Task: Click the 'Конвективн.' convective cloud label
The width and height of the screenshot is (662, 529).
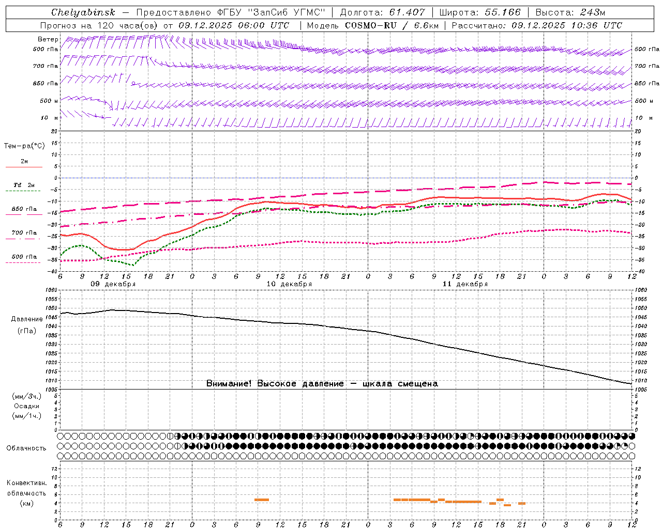Action: [x=26, y=483]
